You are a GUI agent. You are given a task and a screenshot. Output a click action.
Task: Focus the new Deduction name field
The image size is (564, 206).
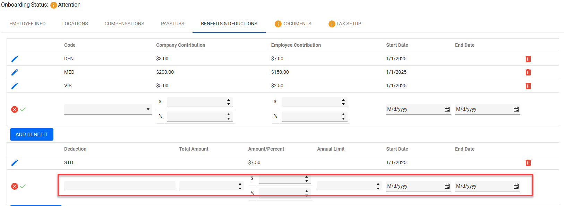[120, 186]
